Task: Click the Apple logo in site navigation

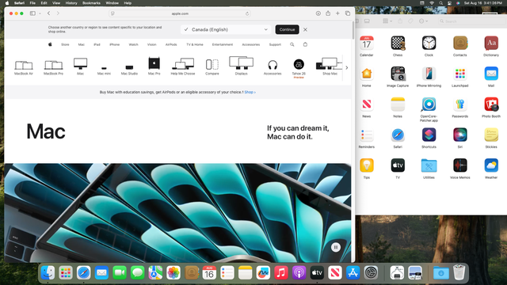Action: coord(50,44)
